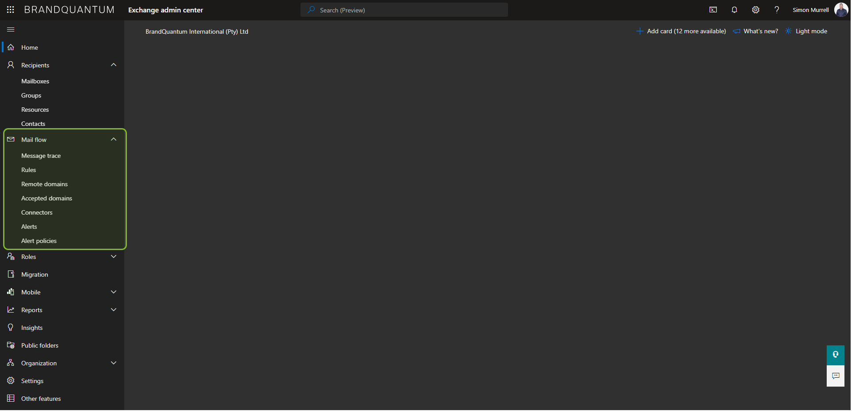852x411 pixels.
Task: Click the Recipients person icon
Action: (11, 65)
